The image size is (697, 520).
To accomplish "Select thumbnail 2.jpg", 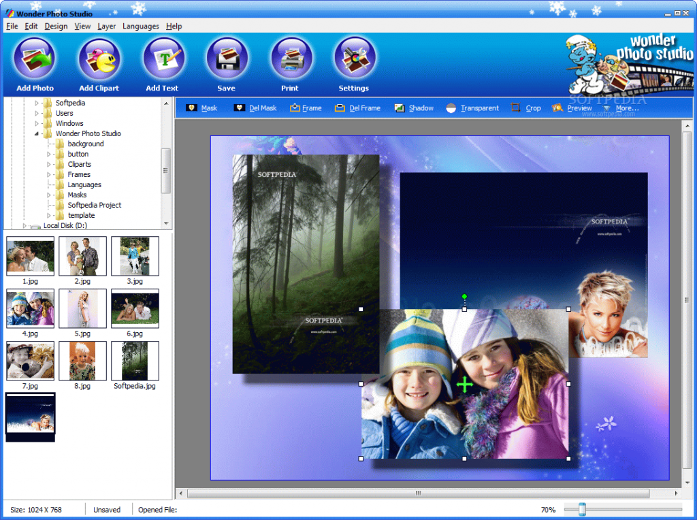I will pyautogui.click(x=82, y=256).
